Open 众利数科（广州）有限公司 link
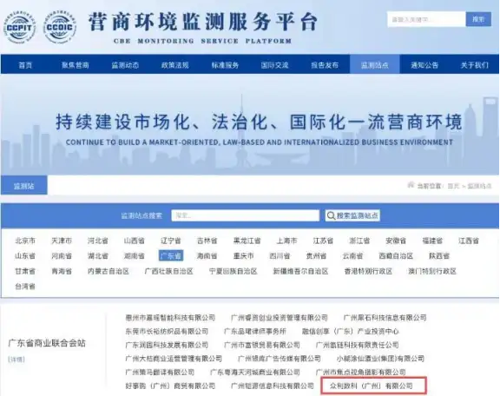Screen dimensions: 500x396 click(x=372, y=386)
